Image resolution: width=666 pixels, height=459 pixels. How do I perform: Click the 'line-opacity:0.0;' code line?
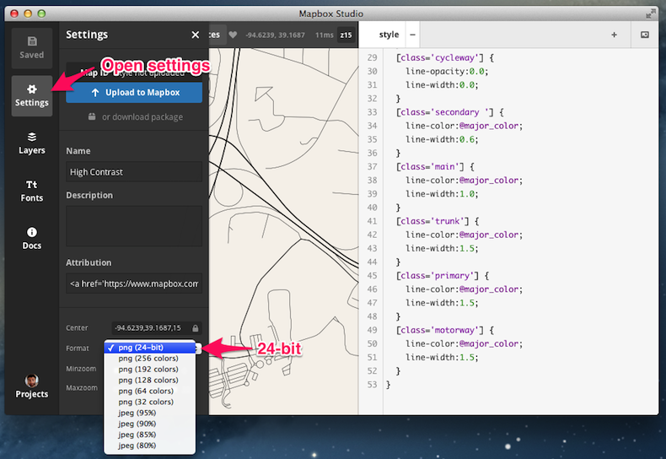click(447, 72)
